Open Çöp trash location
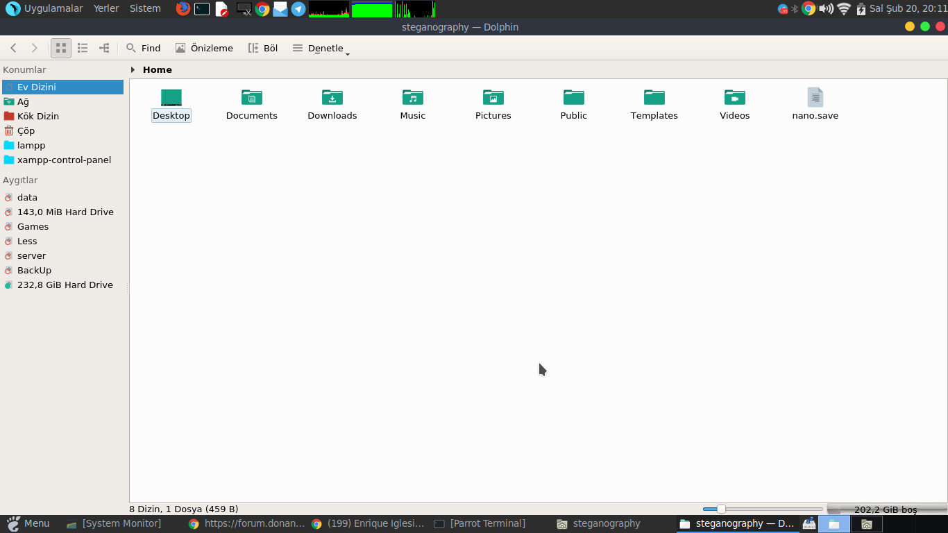 (62, 130)
